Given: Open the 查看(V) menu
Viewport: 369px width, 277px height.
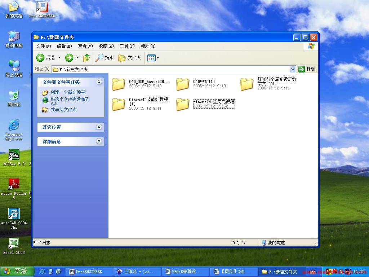Looking at the screenshot, I should coord(85,46).
